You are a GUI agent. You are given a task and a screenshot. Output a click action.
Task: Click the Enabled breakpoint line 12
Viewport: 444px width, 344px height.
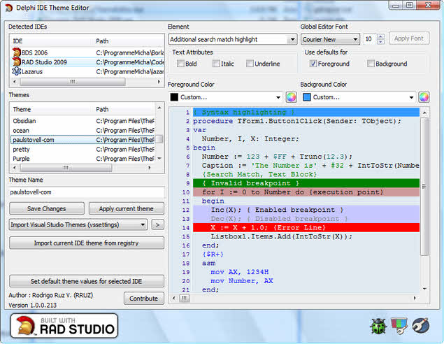(x=306, y=210)
